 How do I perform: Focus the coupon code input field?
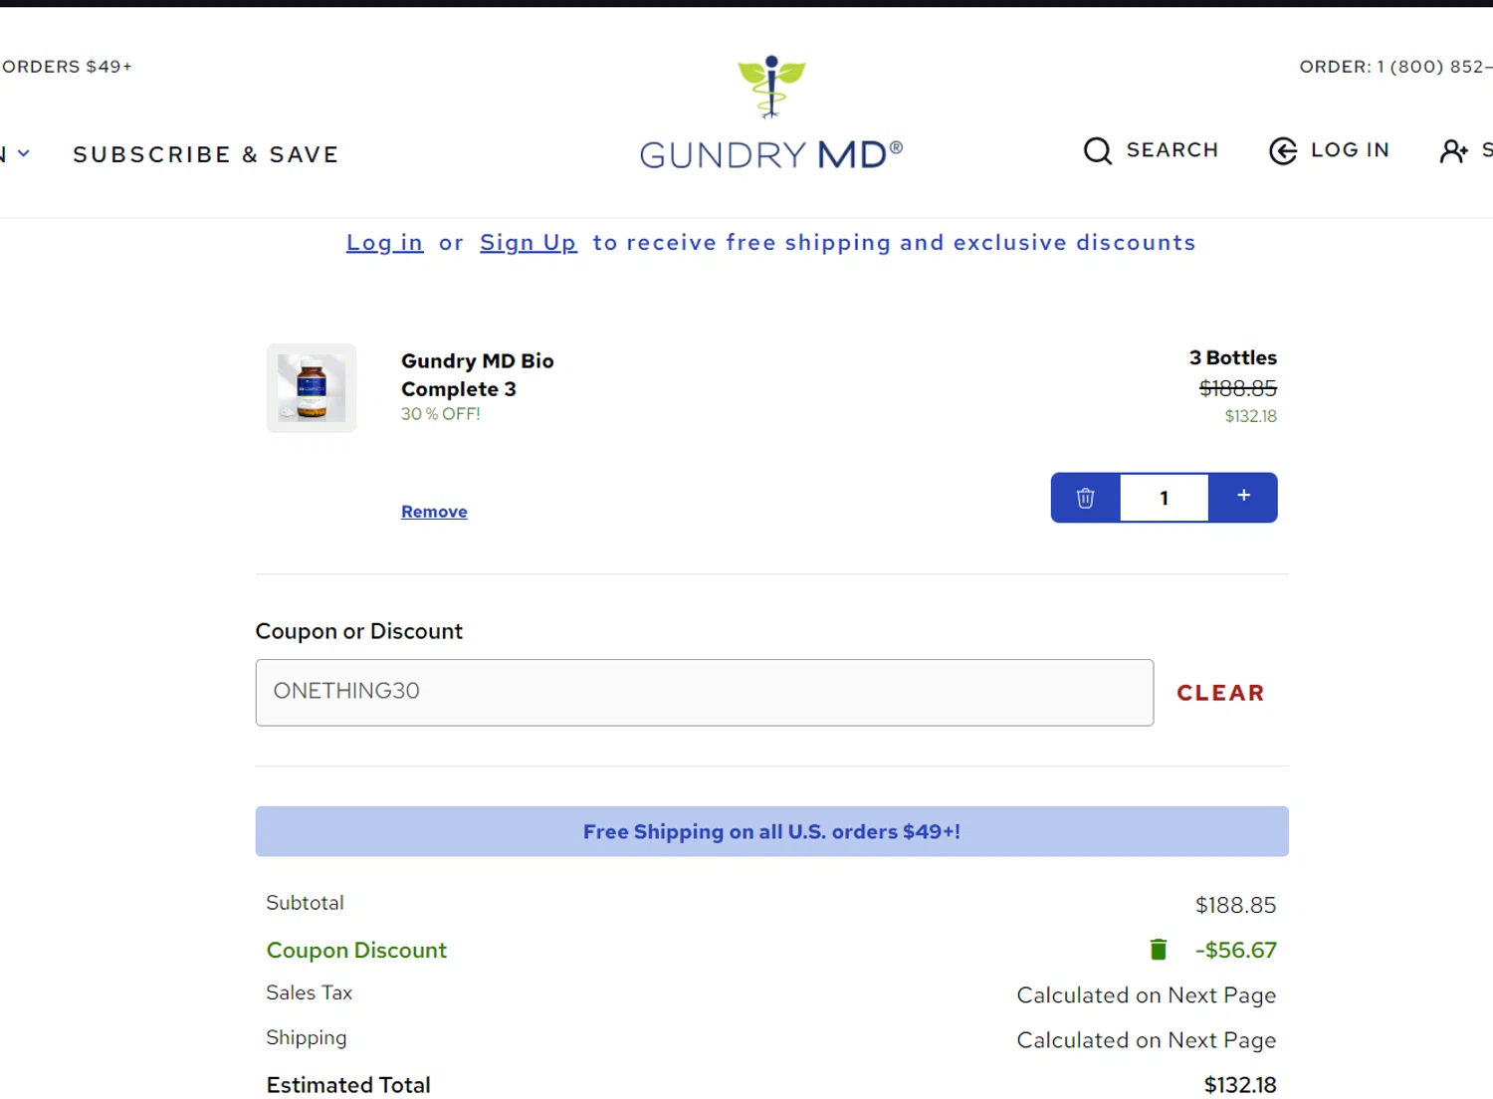pos(705,692)
